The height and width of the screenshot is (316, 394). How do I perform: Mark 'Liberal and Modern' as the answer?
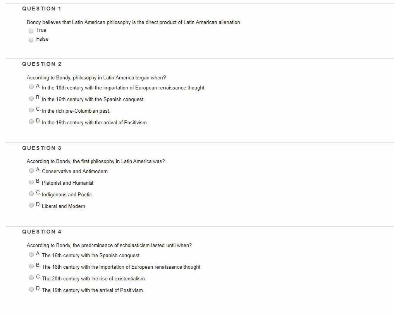[x=31, y=205]
